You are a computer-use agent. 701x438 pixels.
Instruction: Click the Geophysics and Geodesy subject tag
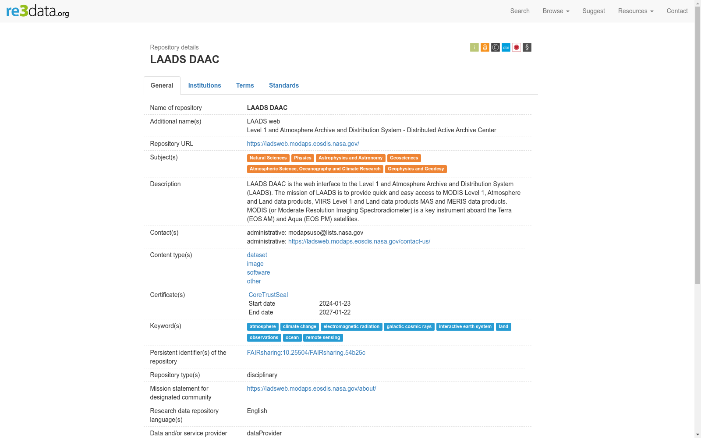click(x=416, y=169)
